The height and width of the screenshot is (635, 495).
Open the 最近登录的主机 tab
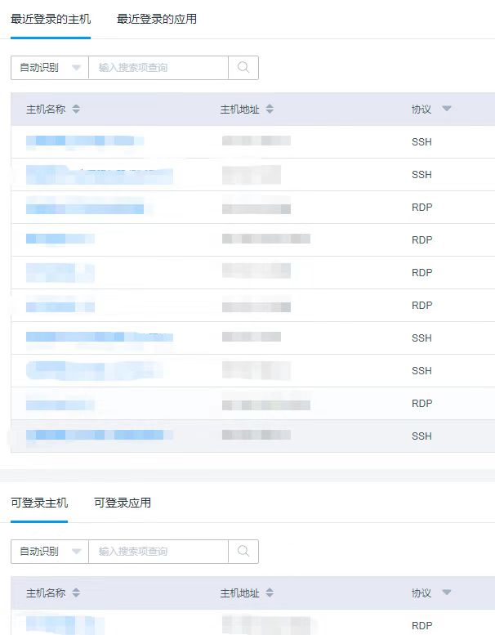coord(51,19)
